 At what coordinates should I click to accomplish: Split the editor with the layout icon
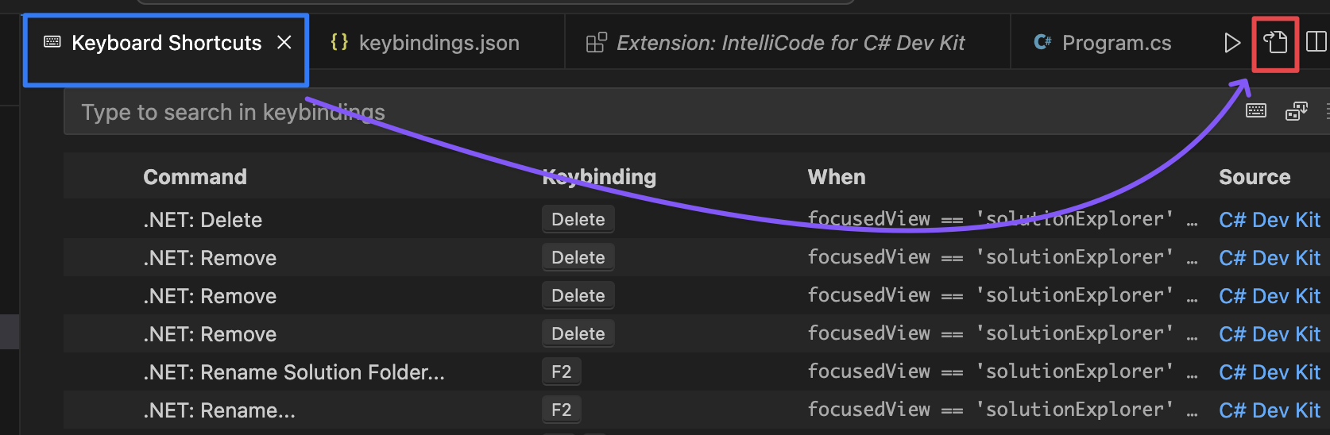(1316, 42)
